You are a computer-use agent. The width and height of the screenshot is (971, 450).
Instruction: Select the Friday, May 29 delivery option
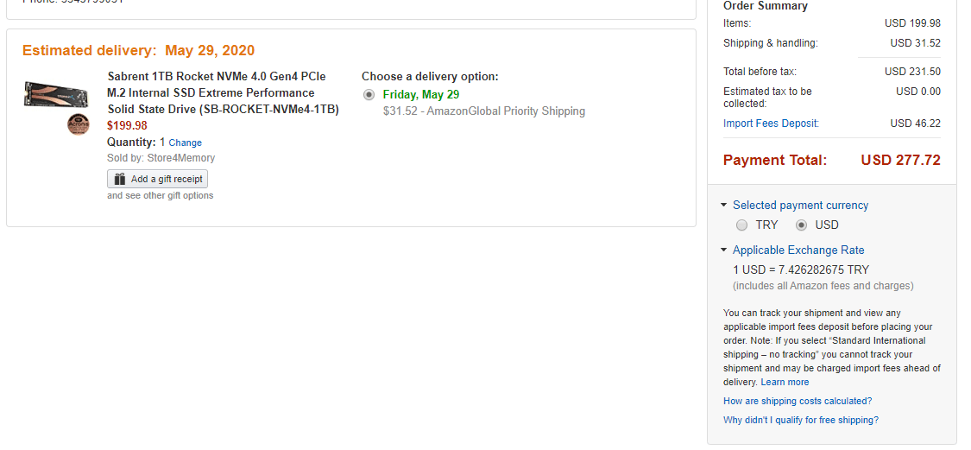point(369,95)
